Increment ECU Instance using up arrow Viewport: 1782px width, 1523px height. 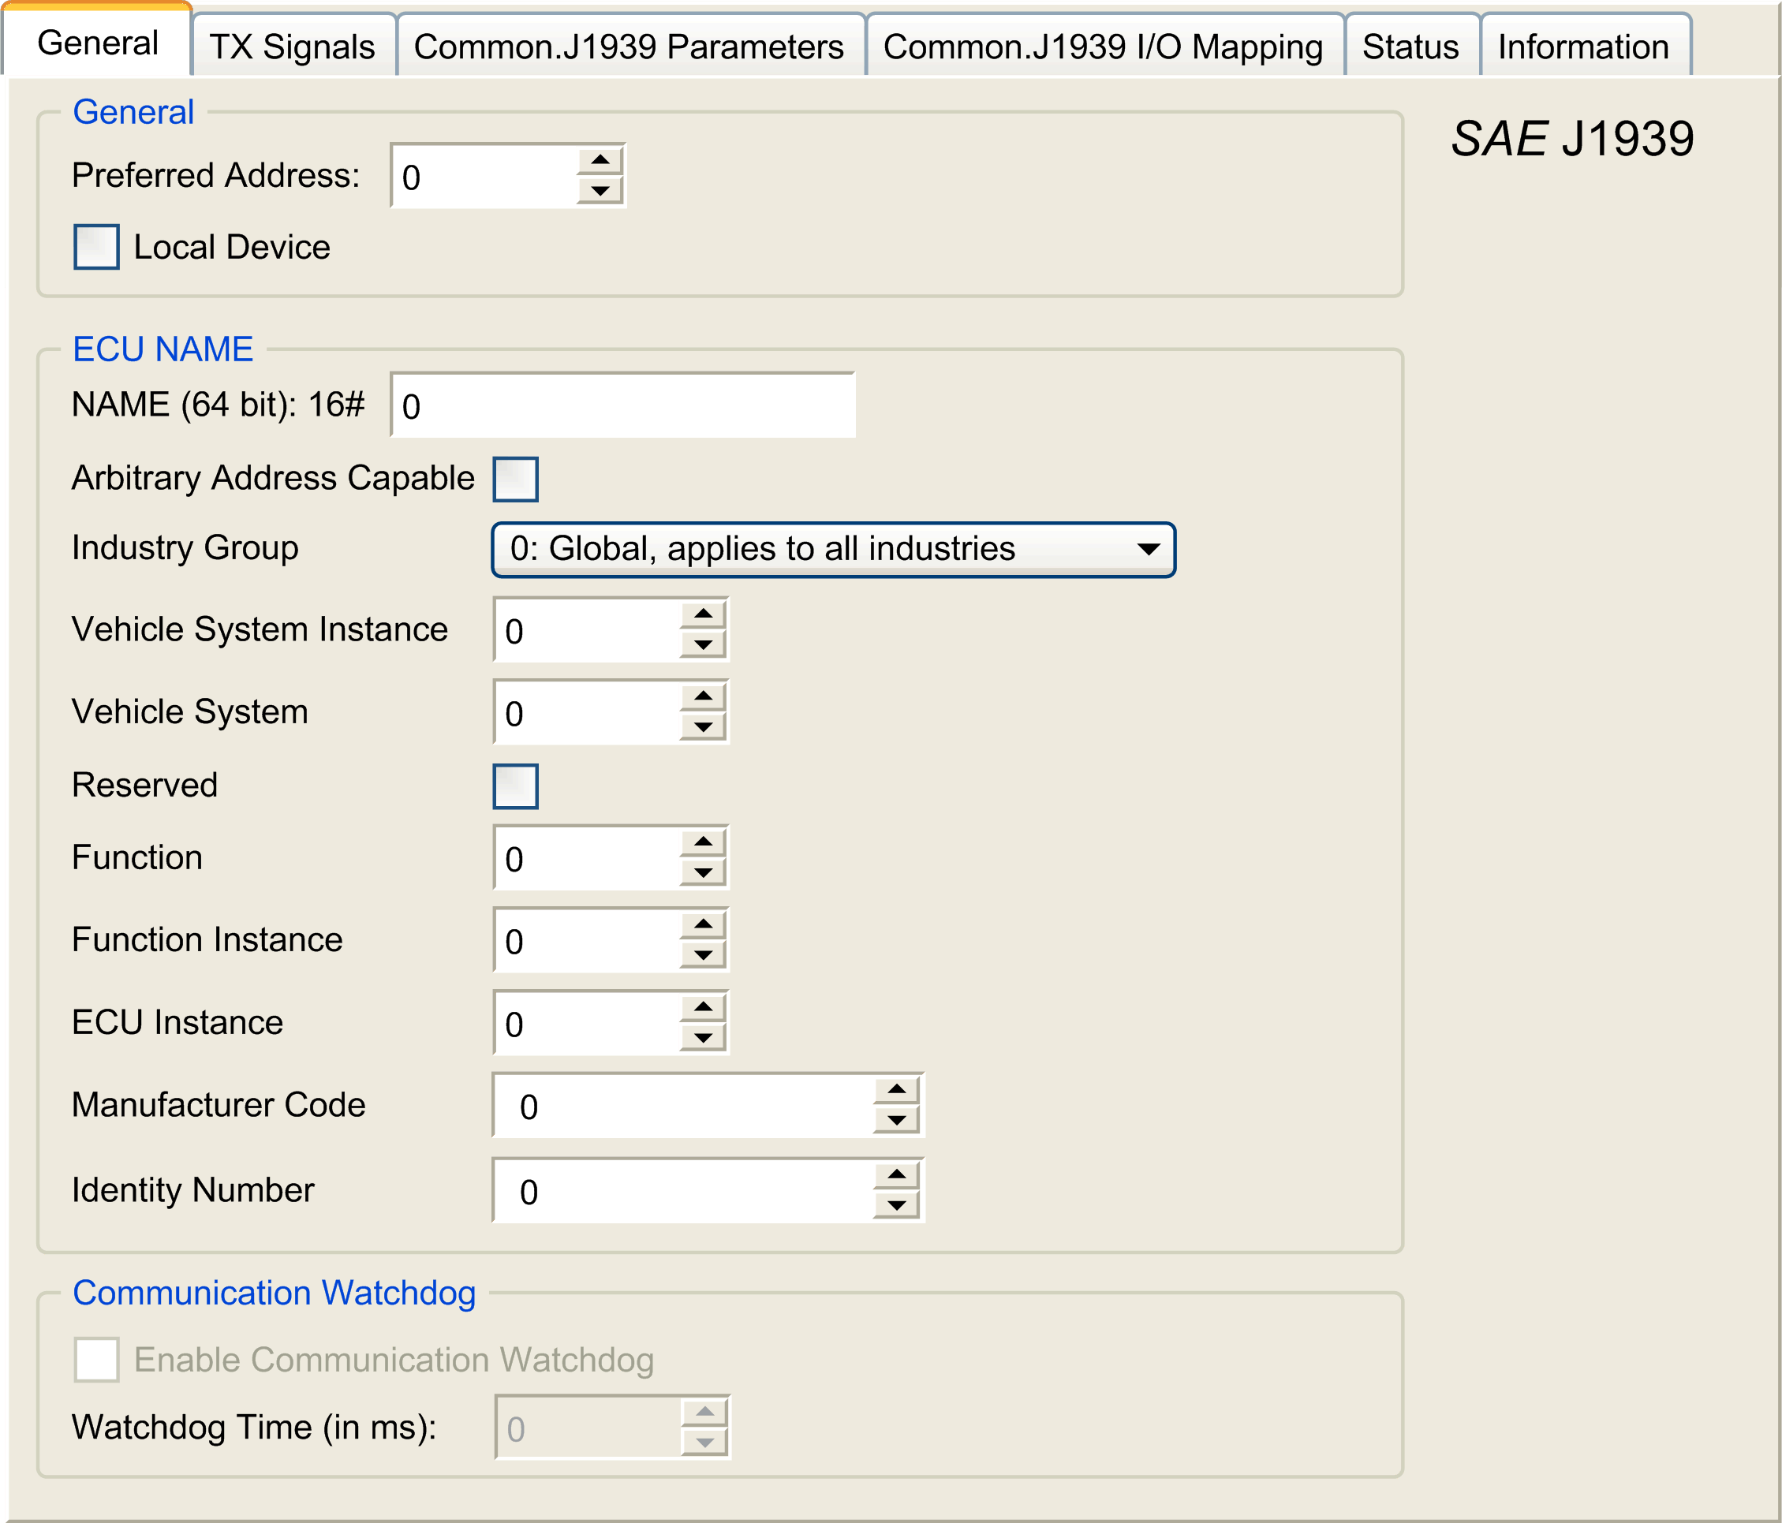703,1007
